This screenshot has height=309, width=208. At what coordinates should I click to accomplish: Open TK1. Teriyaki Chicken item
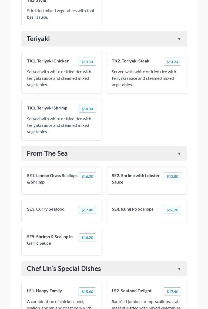48,61
